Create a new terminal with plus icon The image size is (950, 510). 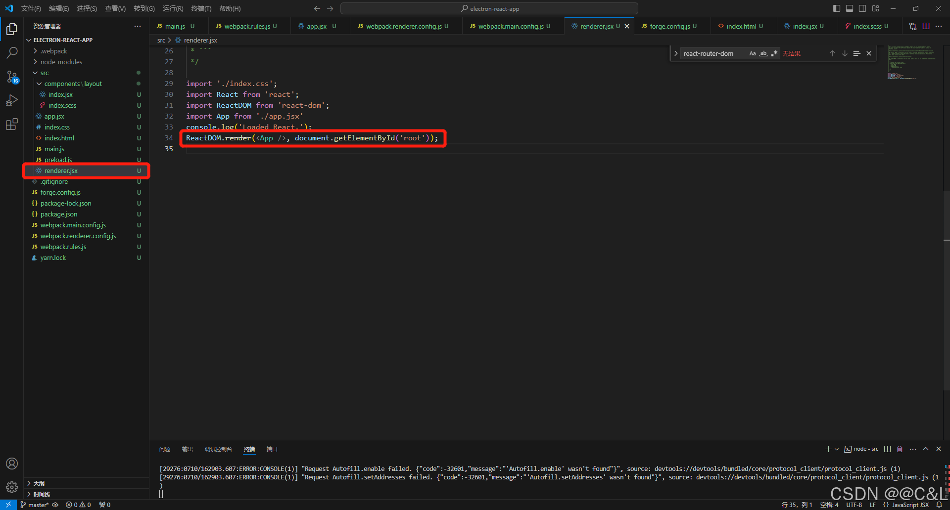pyautogui.click(x=828, y=449)
